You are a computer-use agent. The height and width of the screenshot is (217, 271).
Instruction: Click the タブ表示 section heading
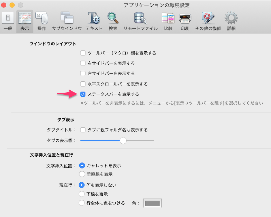[66, 119]
